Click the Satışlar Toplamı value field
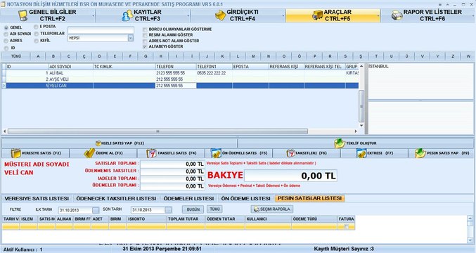 [x=172, y=164]
